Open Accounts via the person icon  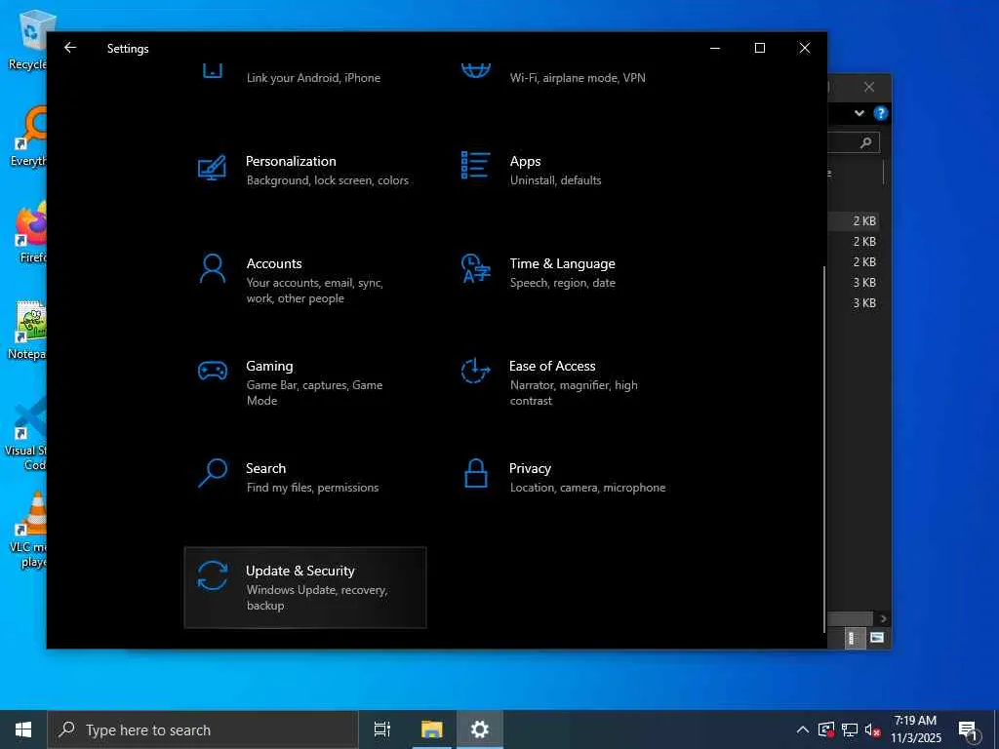212,269
